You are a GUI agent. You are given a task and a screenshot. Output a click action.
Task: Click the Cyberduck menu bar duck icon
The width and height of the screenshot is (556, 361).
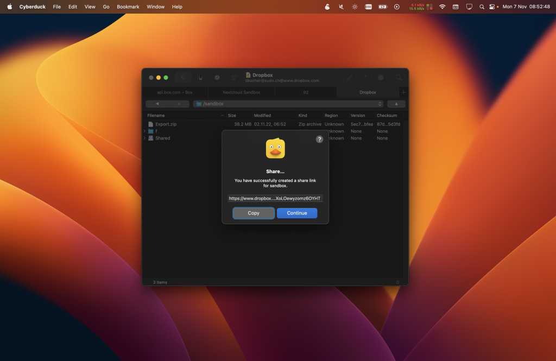327,7
